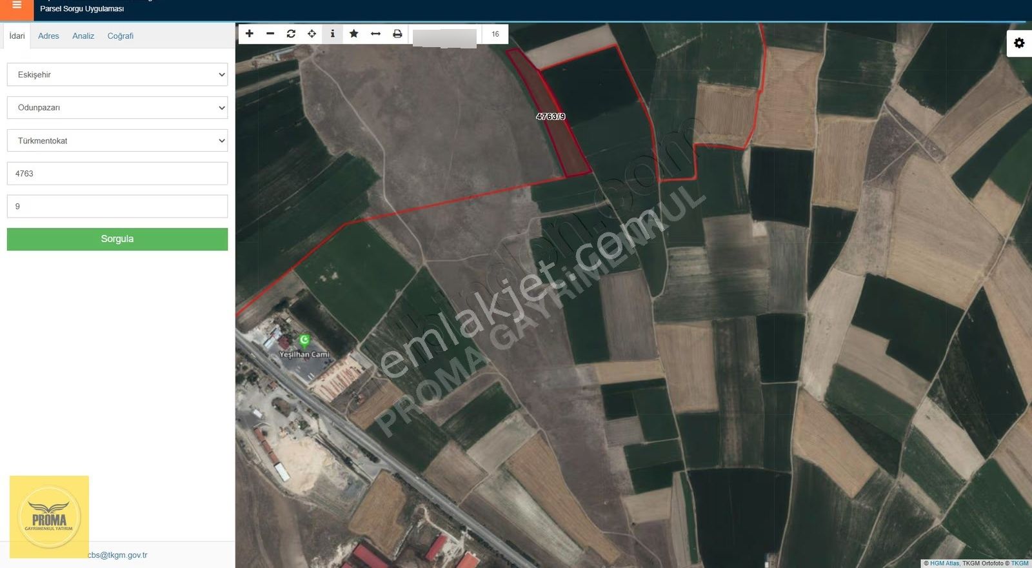Image resolution: width=1032 pixels, height=568 pixels.
Task: Click the ada field containing 4763
Action: pos(117,174)
